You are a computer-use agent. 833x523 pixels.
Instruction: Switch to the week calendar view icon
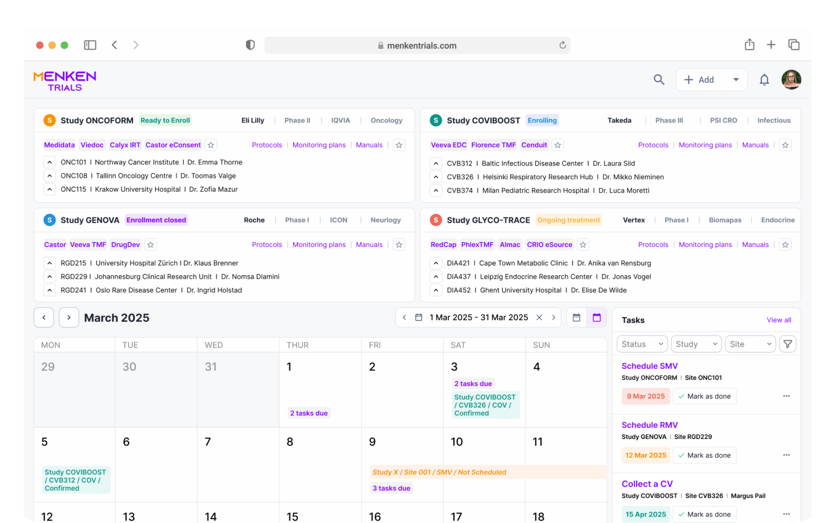click(576, 318)
